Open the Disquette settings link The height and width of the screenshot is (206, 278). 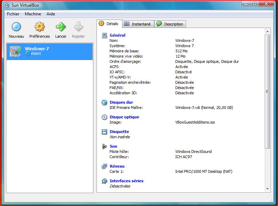coord(119,132)
